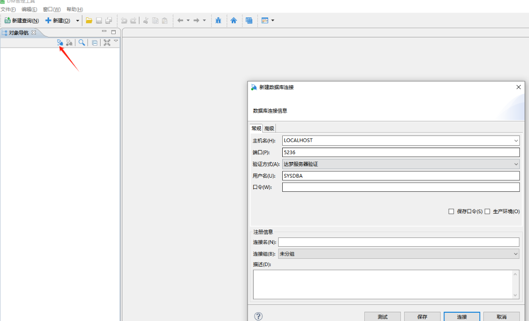
Task: Click the scissors cut icon
Action: pos(146,20)
